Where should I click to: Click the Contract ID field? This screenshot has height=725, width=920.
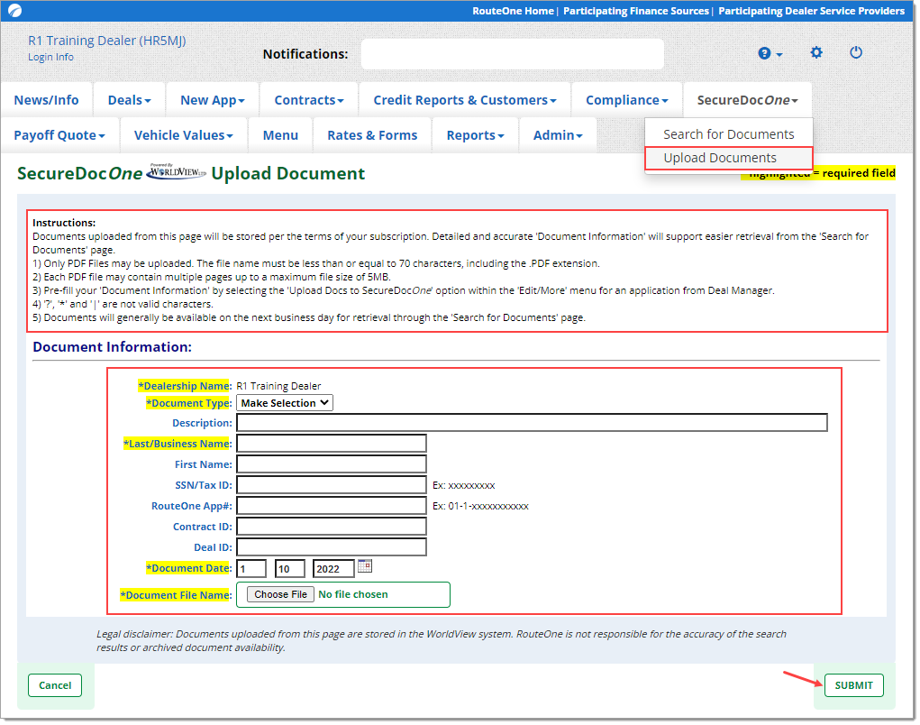click(332, 527)
